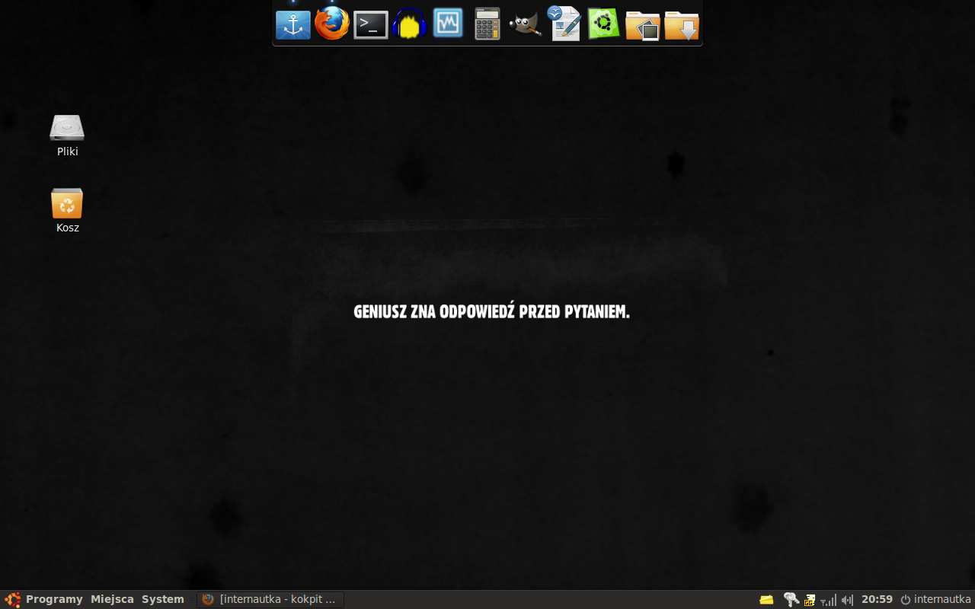The image size is (975, 609).
Task: Open the volume control in the tray
Action: point(847,600)
